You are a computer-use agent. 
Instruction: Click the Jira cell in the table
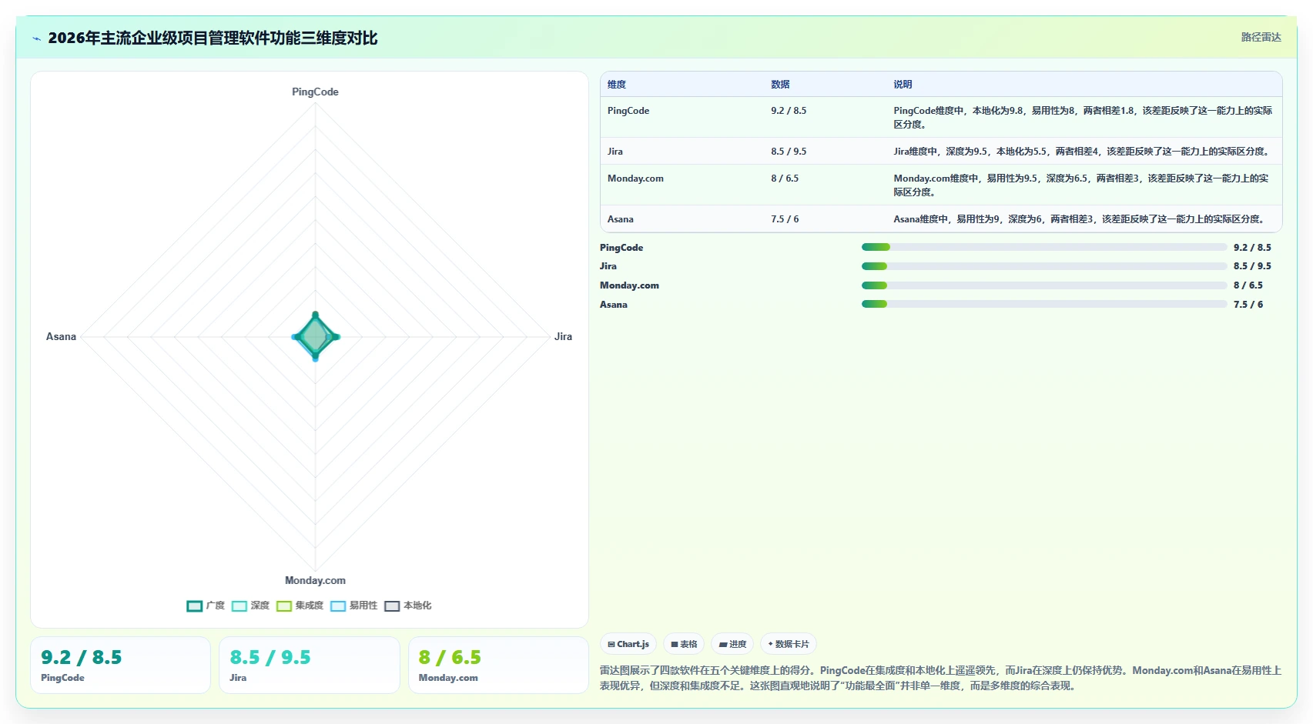[x=615, y=152]
